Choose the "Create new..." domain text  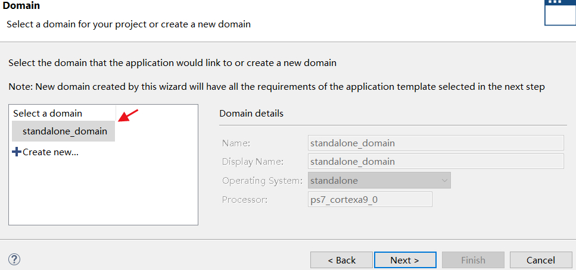click(51, 152)
